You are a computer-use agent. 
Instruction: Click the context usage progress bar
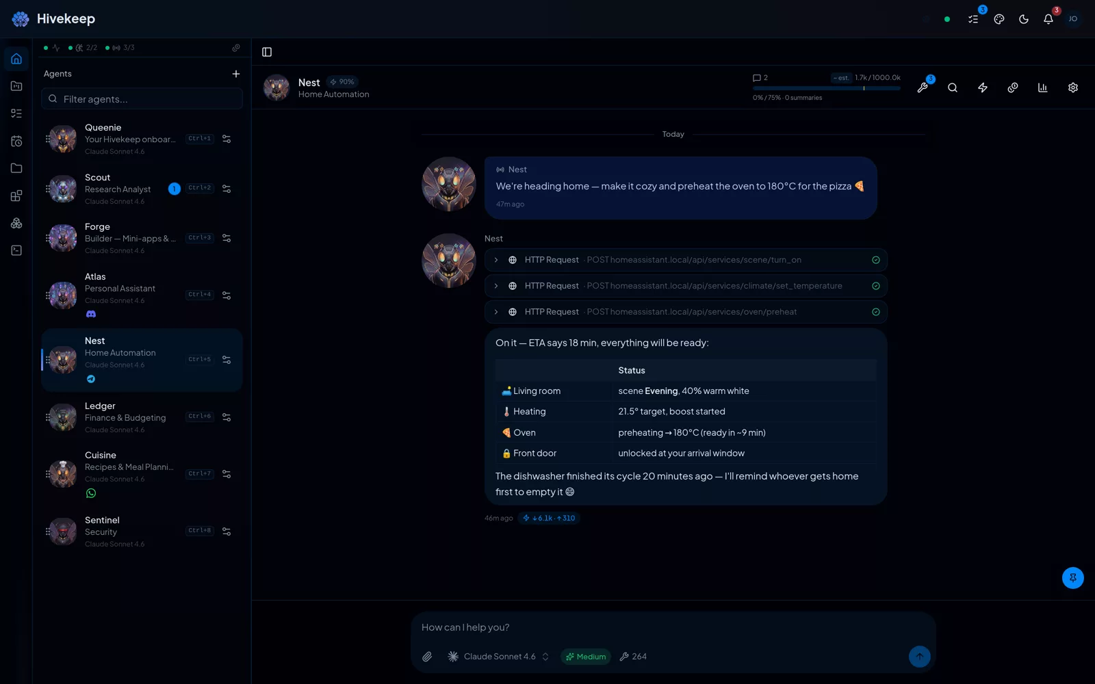click(826, 88)
